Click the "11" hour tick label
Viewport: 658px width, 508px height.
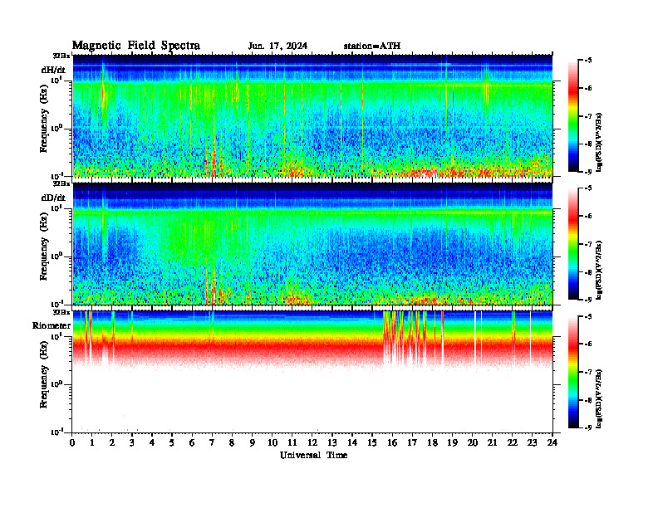click(x=292, y=443)
